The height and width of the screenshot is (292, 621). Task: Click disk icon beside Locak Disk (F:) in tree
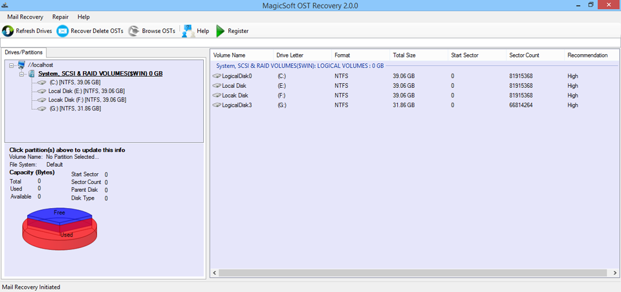(43, 99)
